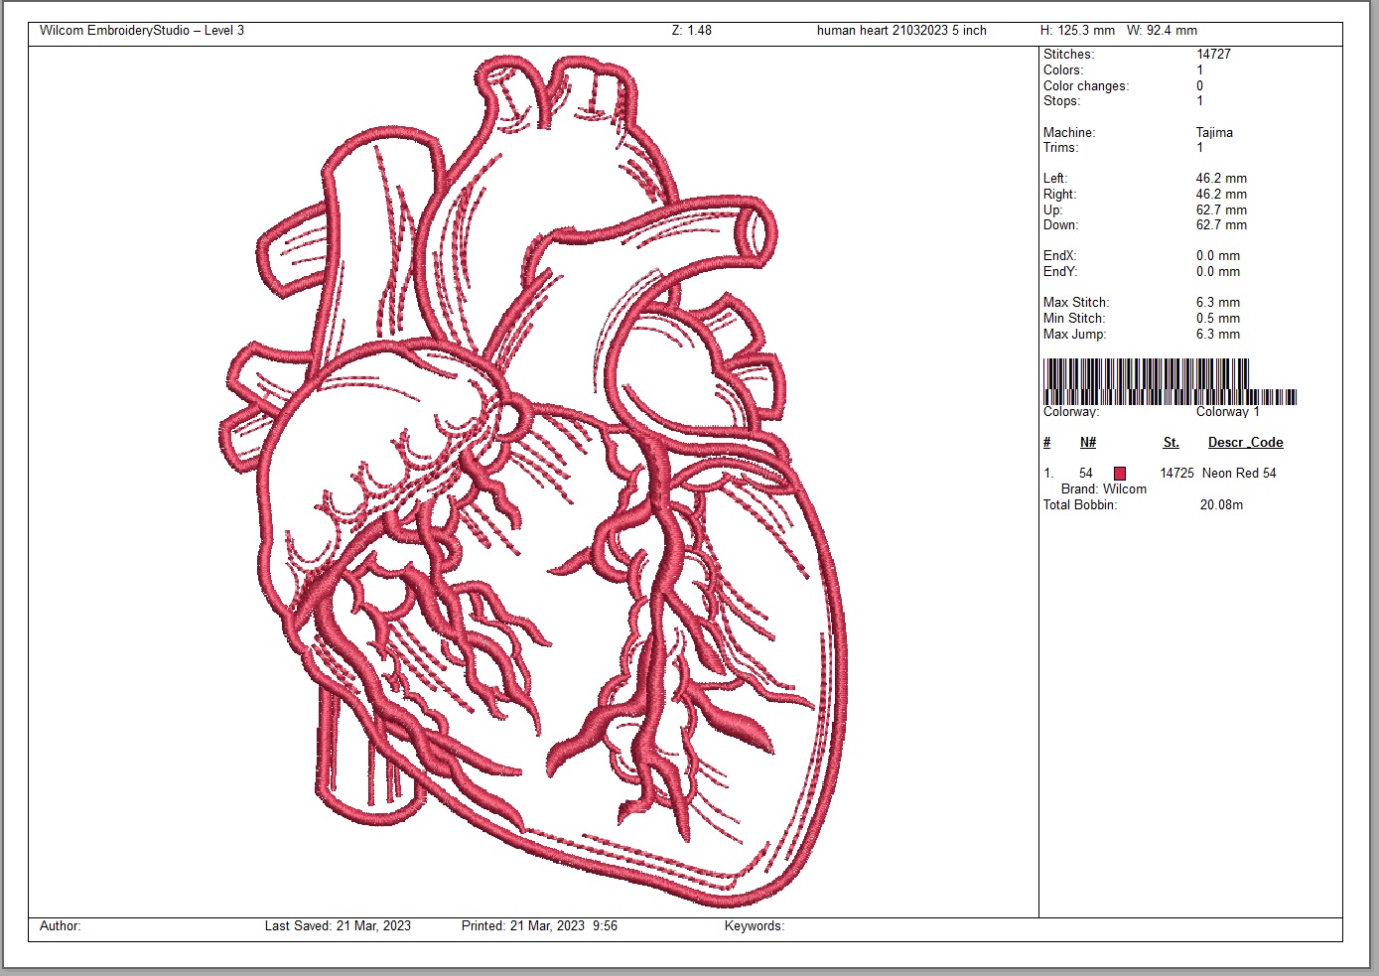The height and width of the screenshot is (976, 1379).
Task: Click the 'Color changes:' label
Action: point(1086,86)
